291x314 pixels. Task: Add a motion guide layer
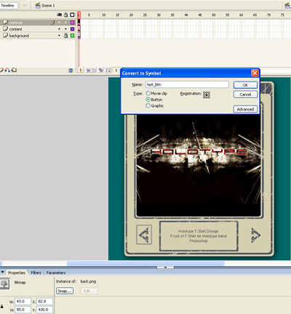[7, 70]
